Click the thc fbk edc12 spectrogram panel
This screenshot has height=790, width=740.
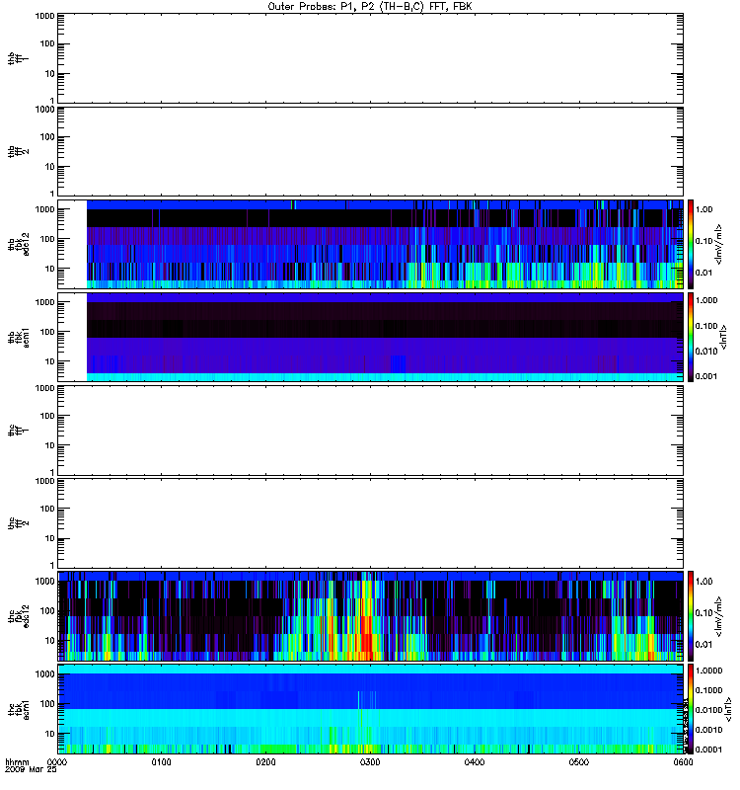coord(371,616)
